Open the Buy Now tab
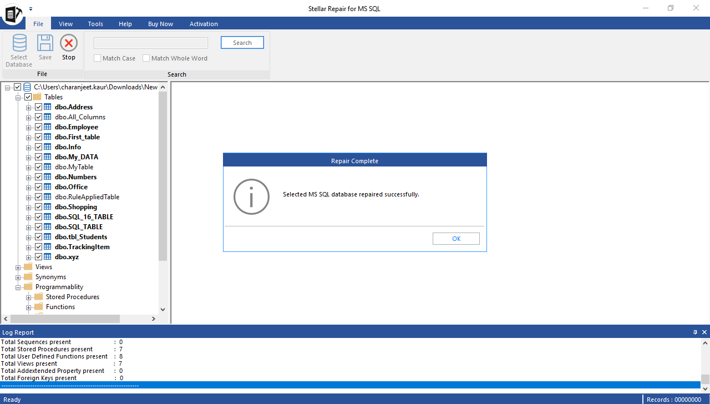This screenshot has width=710, height=404. pos(160,24)
